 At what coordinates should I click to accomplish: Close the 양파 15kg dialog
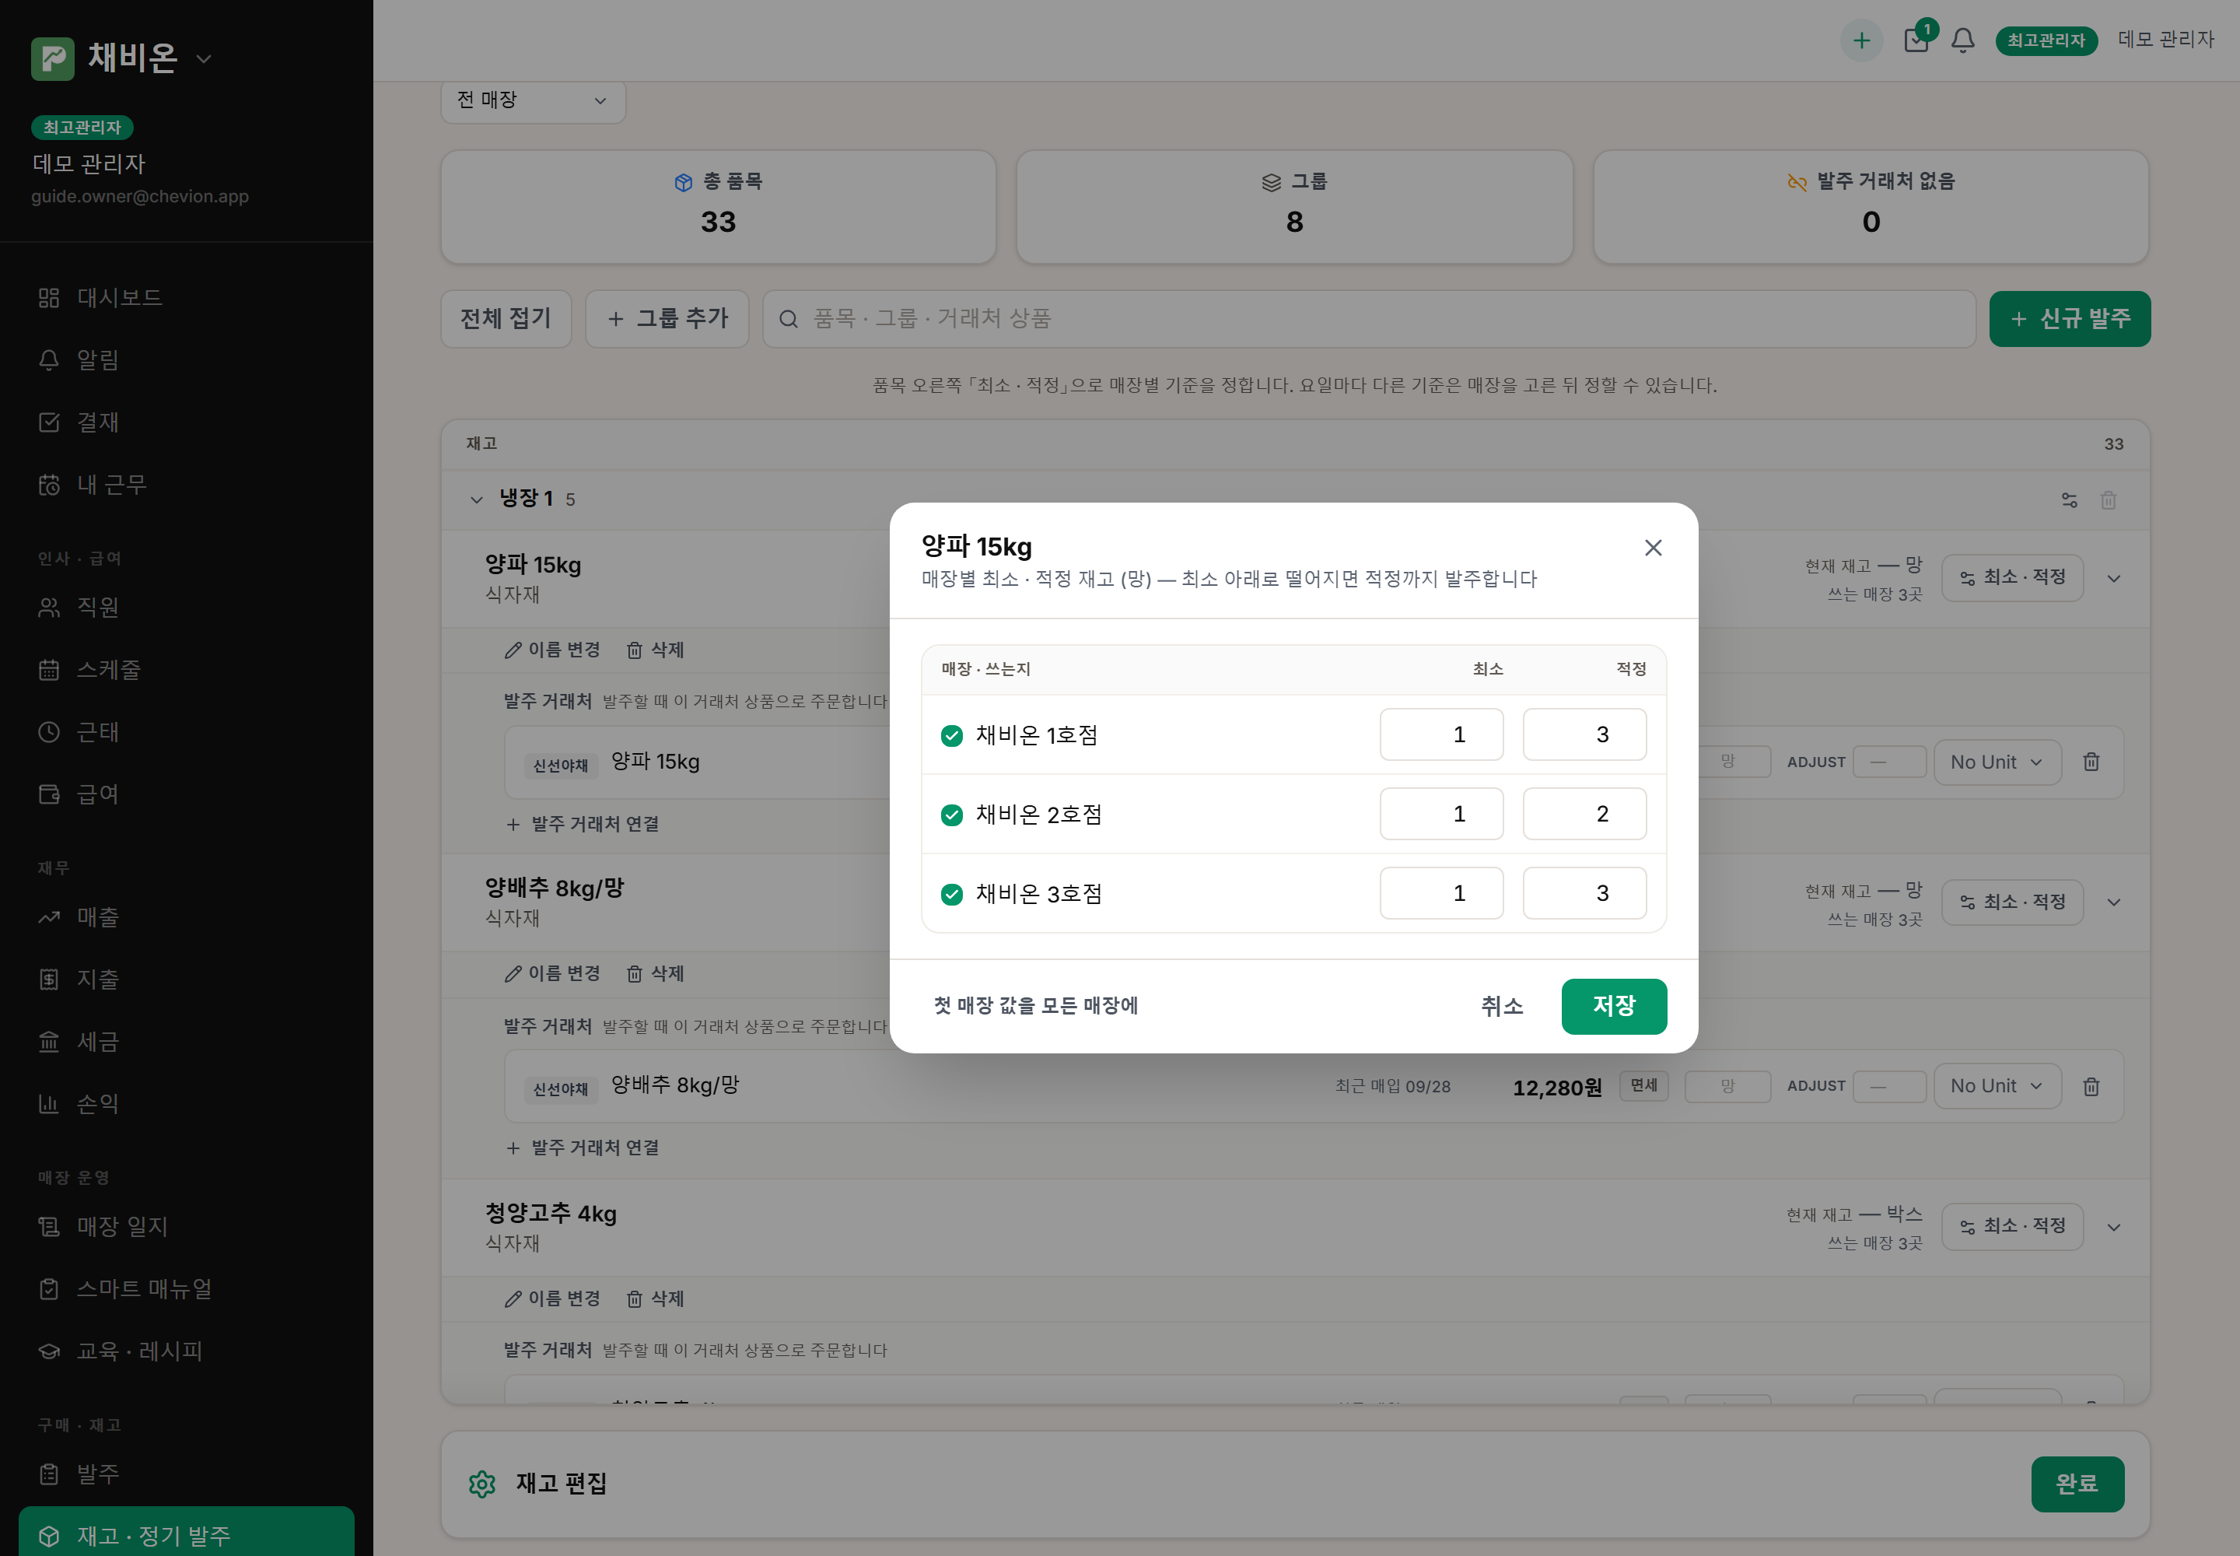[x=1652, y=548]
